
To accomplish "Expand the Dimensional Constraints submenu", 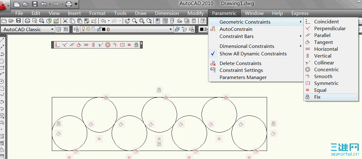I will point(256,46).
